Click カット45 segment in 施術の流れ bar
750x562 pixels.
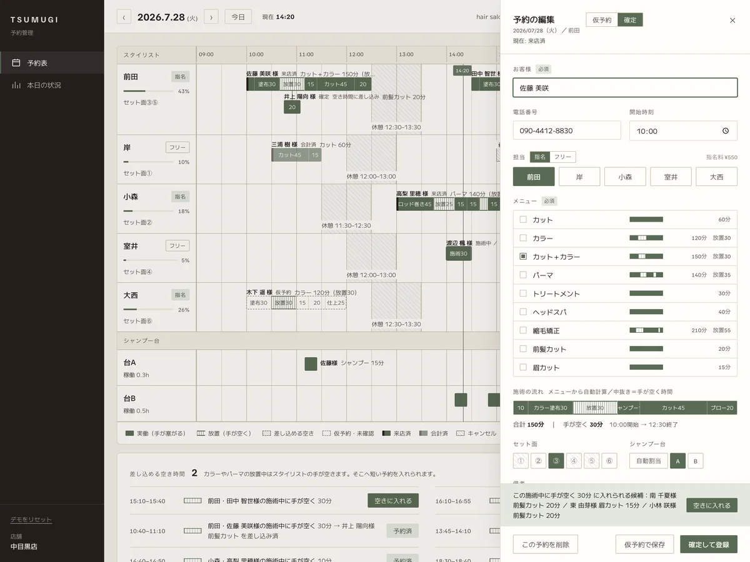tap(673, 408)
